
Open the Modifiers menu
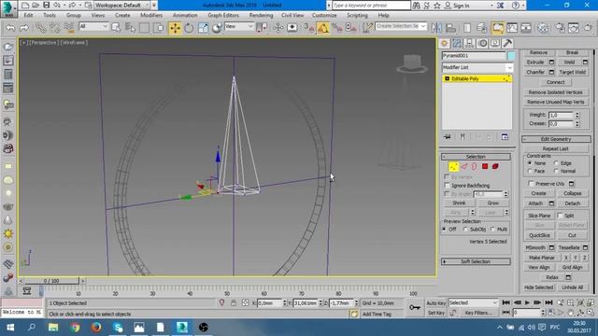point(151,15)
